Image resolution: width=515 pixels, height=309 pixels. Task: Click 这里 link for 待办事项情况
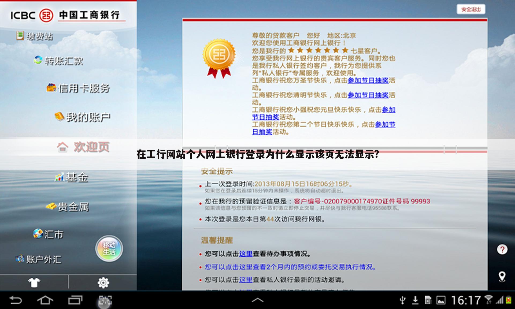tap(246, 254)
